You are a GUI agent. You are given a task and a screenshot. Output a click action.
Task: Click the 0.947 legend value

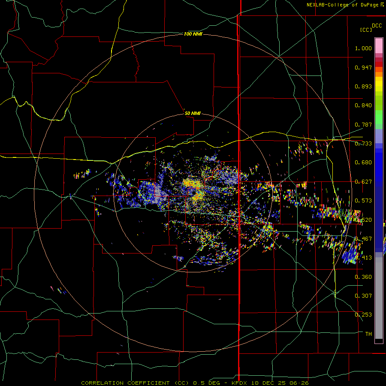pos(363,67)
